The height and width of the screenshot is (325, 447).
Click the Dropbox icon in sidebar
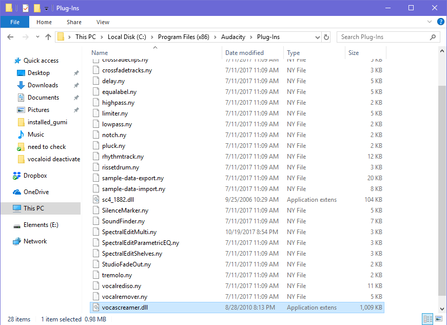coord(17,176)
